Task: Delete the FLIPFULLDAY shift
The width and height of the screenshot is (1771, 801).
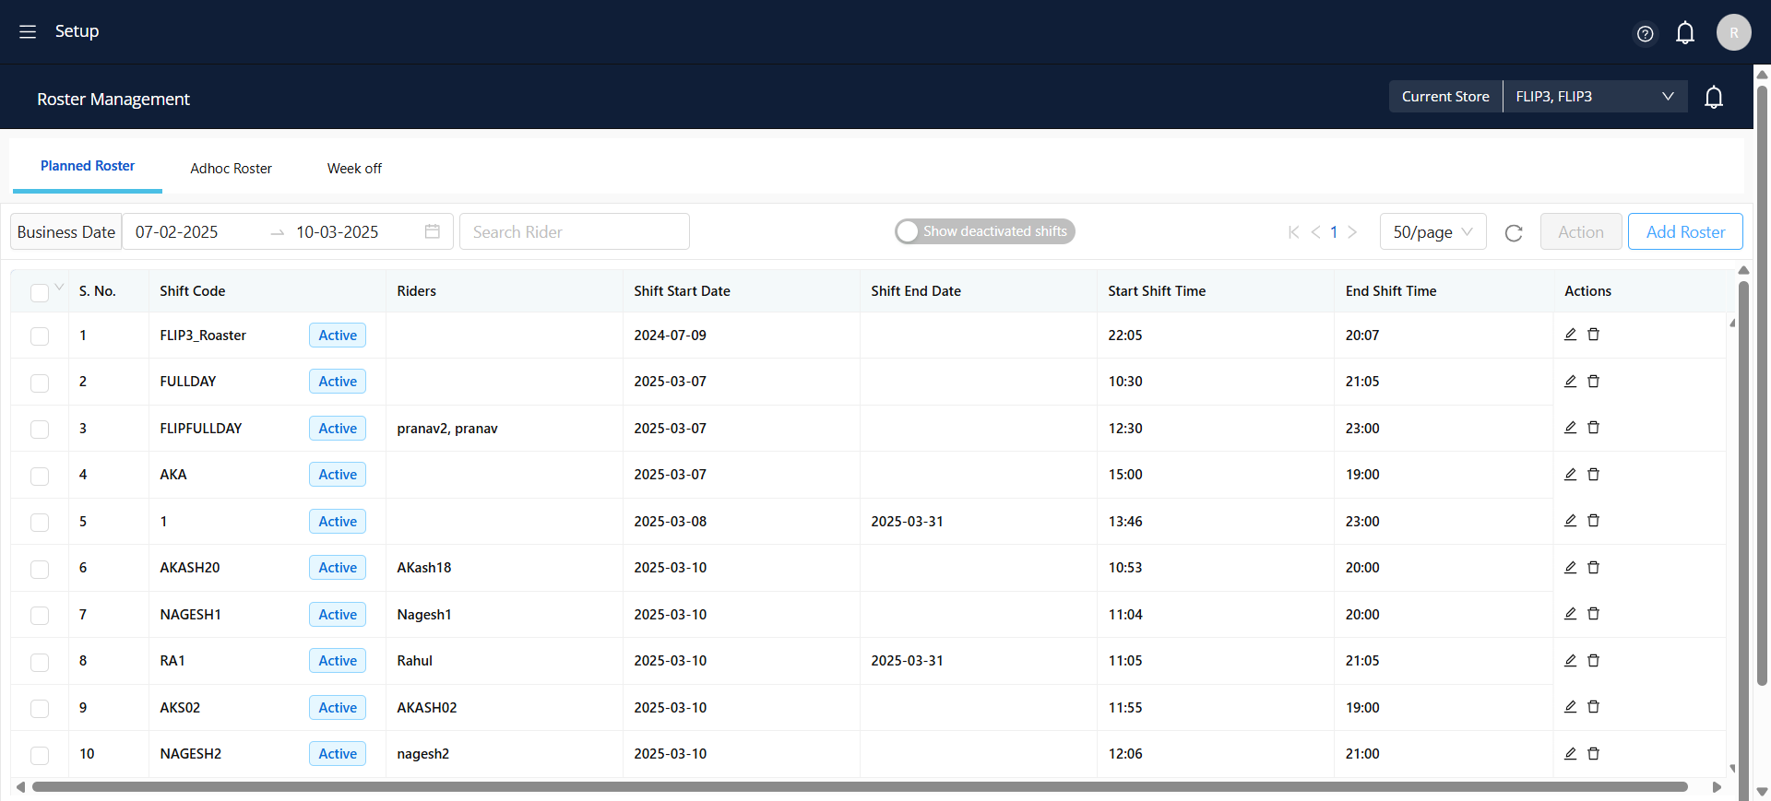Action: point(1593,428)
